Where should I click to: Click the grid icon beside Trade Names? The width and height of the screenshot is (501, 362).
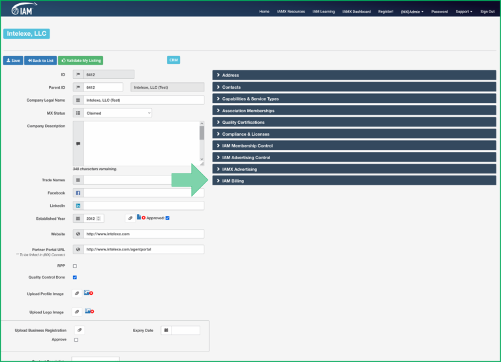click(78, 180)
